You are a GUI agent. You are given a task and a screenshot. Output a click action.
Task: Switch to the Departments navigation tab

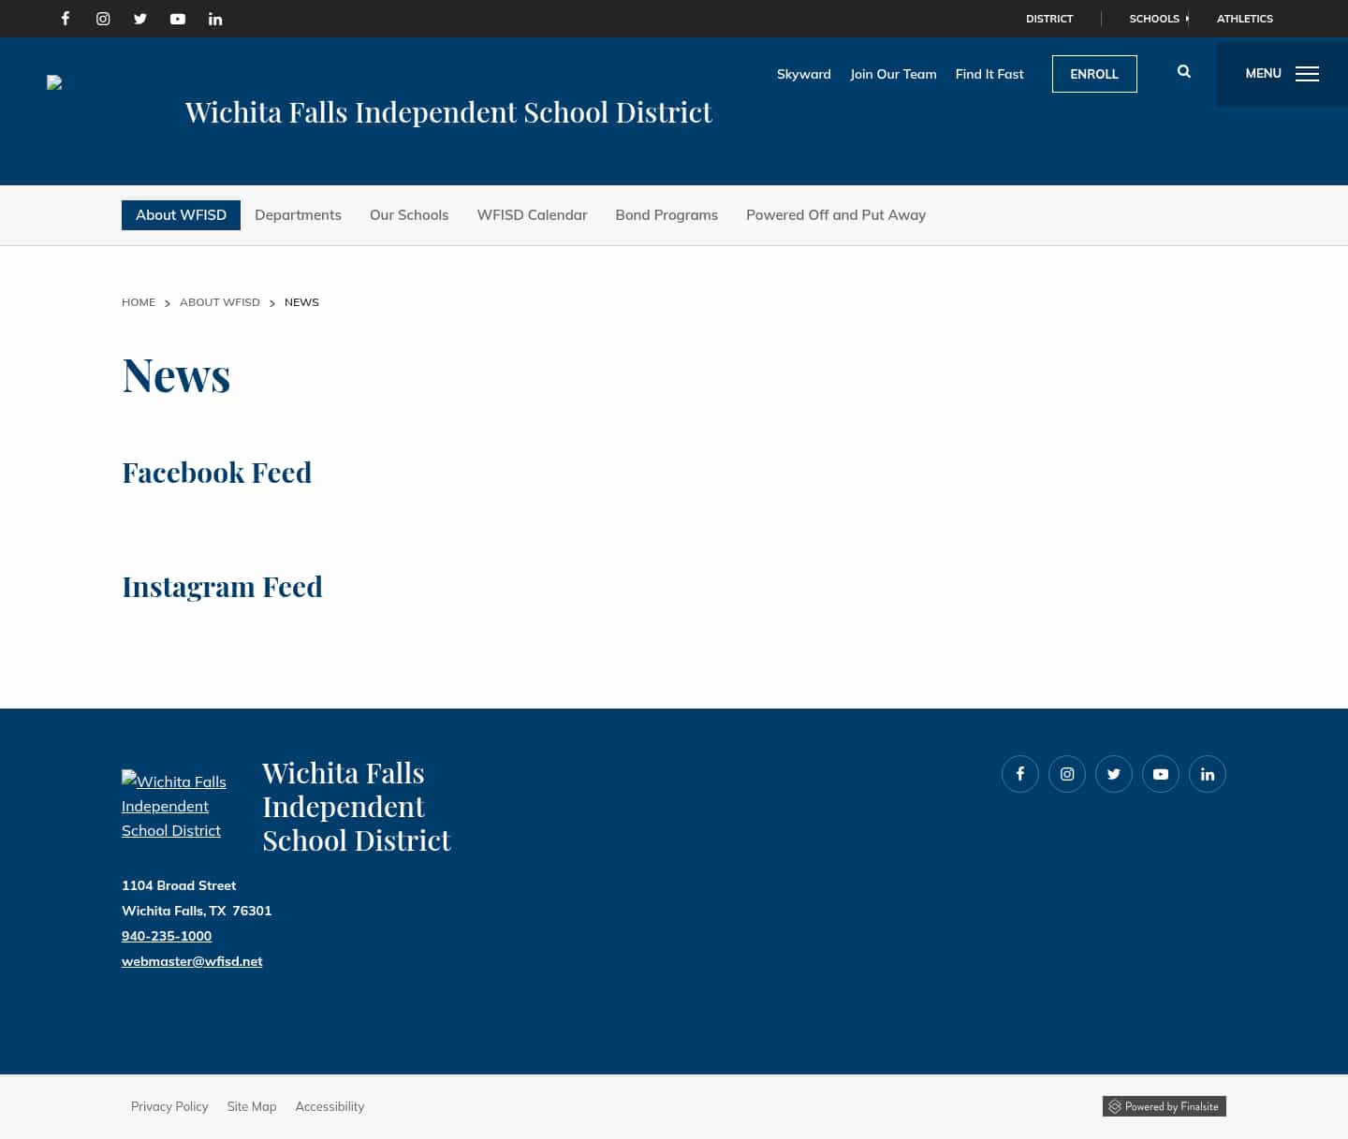coord(298,214)
